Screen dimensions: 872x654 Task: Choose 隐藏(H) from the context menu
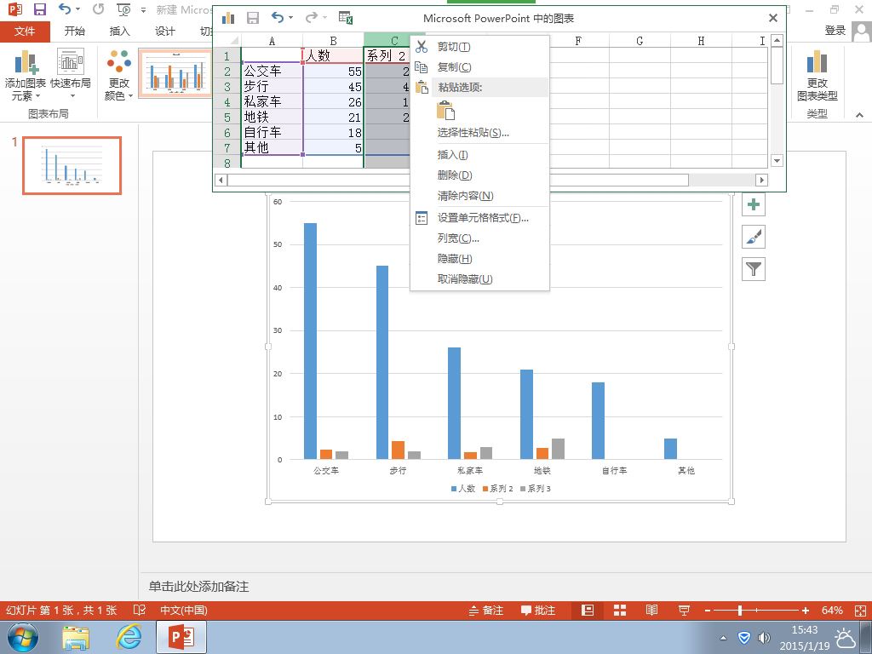pos(479,259)
